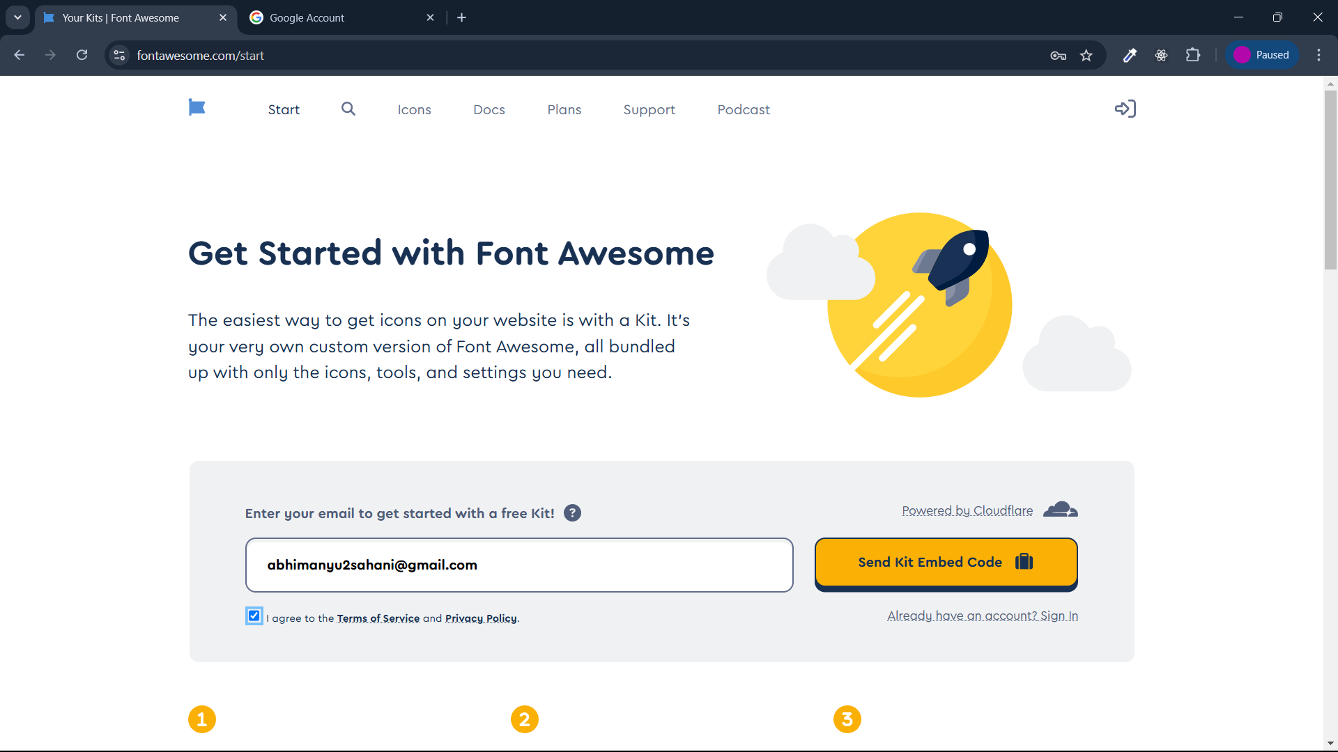Click the Cloudflare cloud logo

(x=1060, y=510)
